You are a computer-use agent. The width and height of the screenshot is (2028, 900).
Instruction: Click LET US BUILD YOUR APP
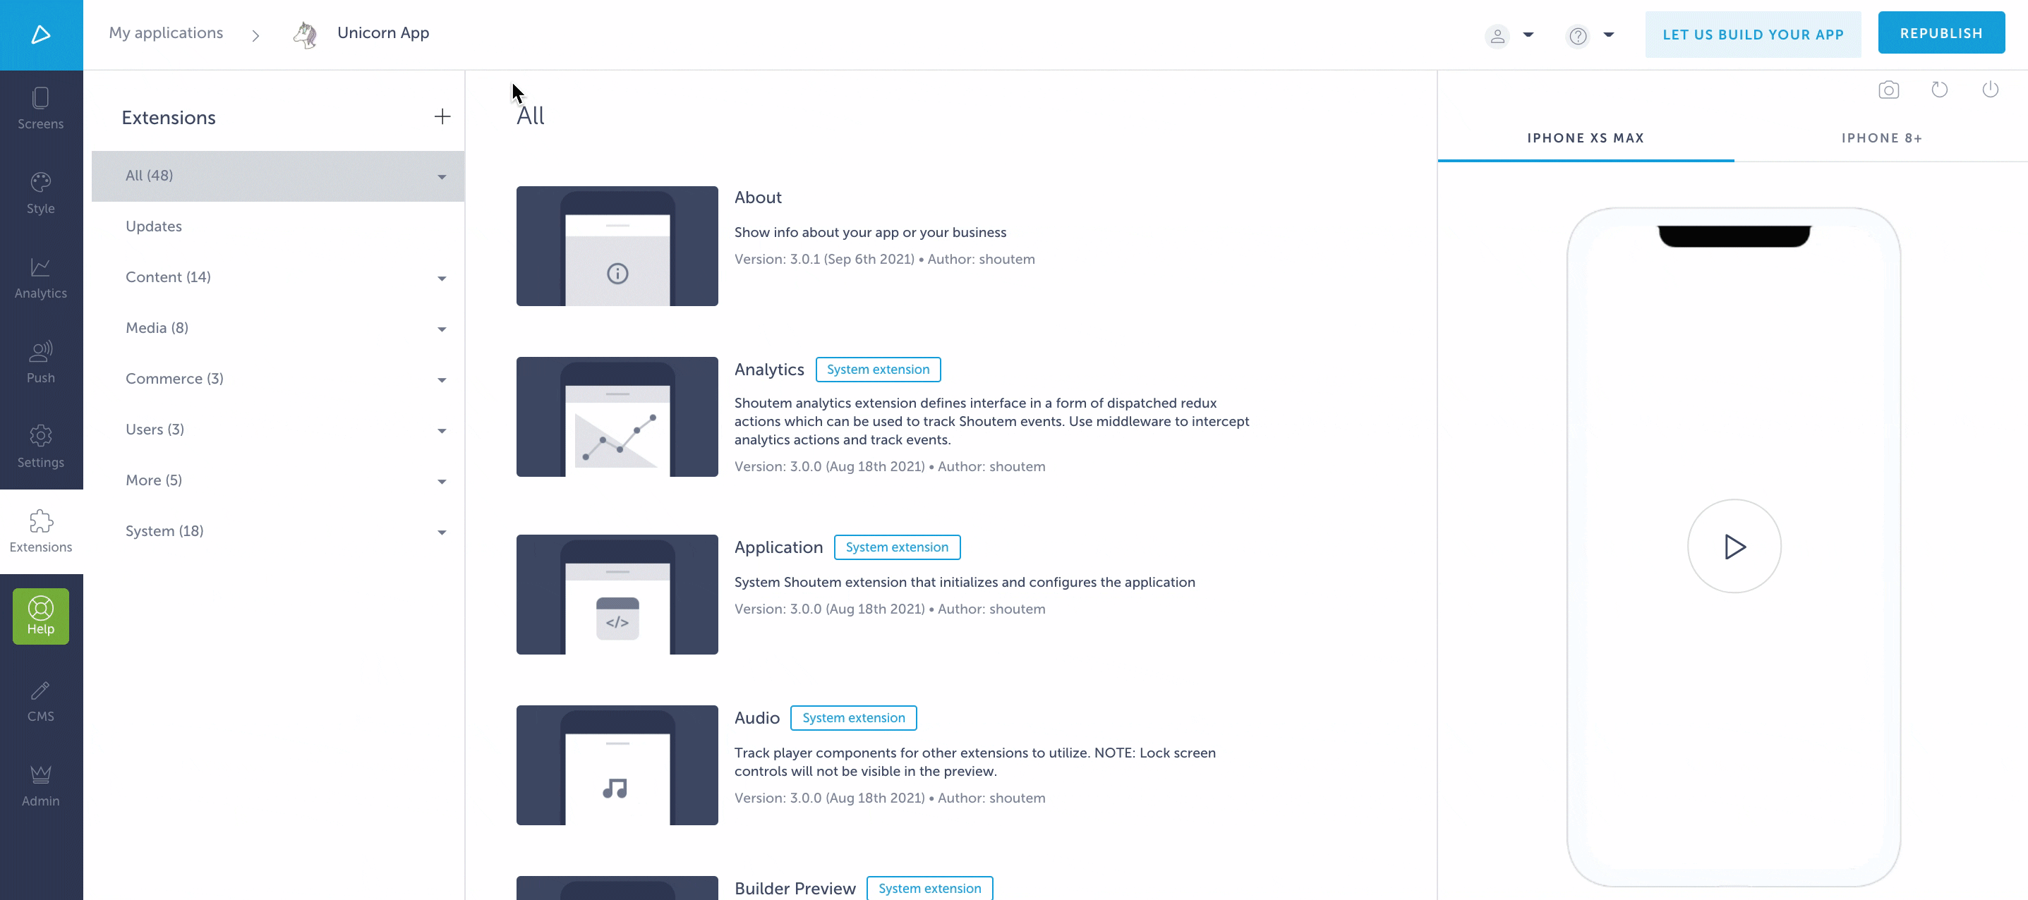(1753, 32)
